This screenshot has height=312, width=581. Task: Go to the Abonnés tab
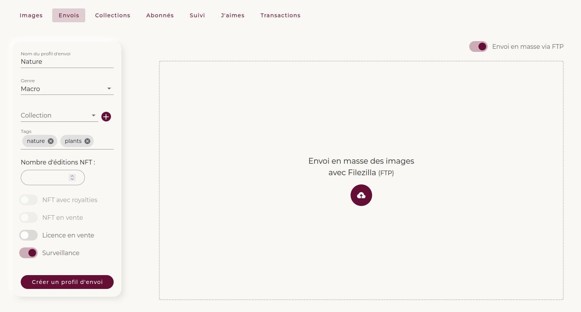pos(160,15)
